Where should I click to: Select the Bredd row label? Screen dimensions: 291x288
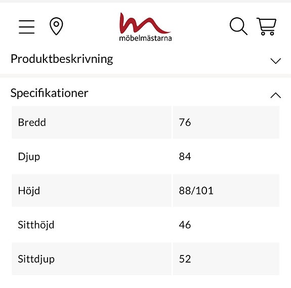click(32, 122)
